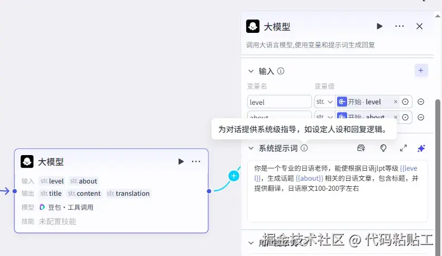The height and width of the screenshot is (256, 442).
Task: Click the 未配置技能 text on node
Action: (x=57, y=221)
